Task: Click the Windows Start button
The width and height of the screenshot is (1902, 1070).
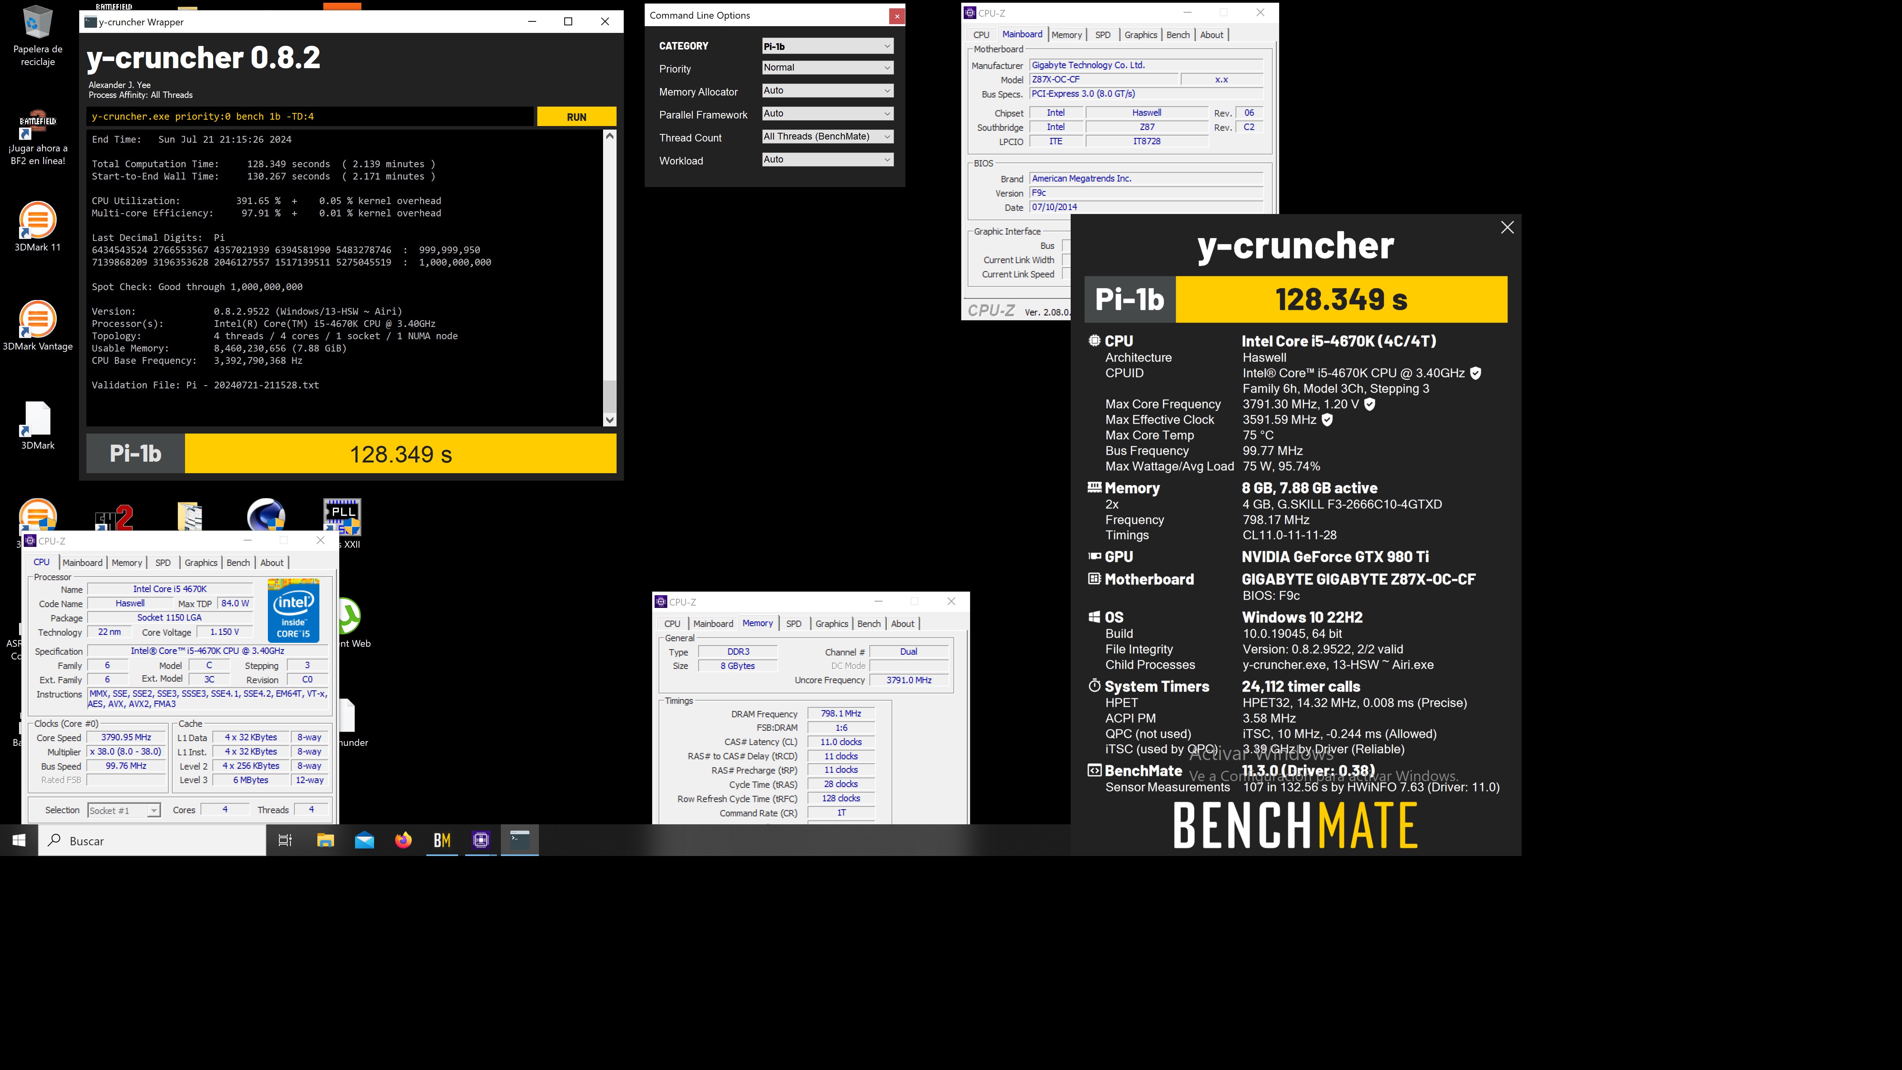Action: coord(19,840)
